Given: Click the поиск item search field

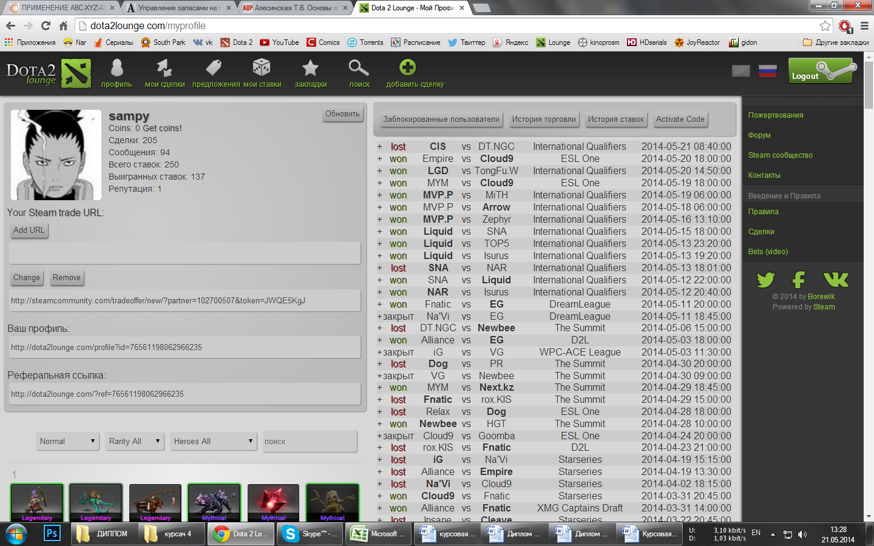Looking at the screenshot, I should tap(310, 441).
